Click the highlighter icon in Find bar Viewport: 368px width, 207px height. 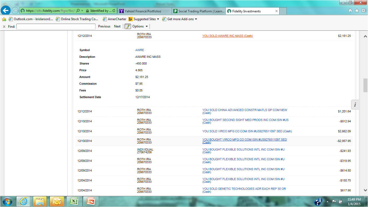128,26
